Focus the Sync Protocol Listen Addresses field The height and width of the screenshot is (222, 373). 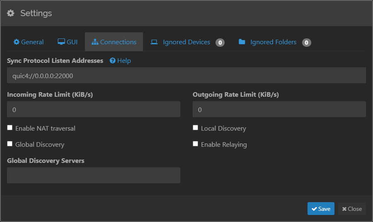coord(186,76)
